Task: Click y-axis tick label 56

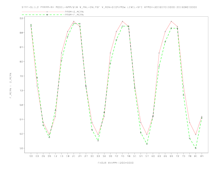Action: pos(22,148)
